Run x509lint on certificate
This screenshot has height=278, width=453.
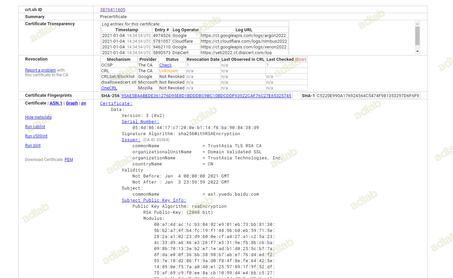[x=36, y=136]
